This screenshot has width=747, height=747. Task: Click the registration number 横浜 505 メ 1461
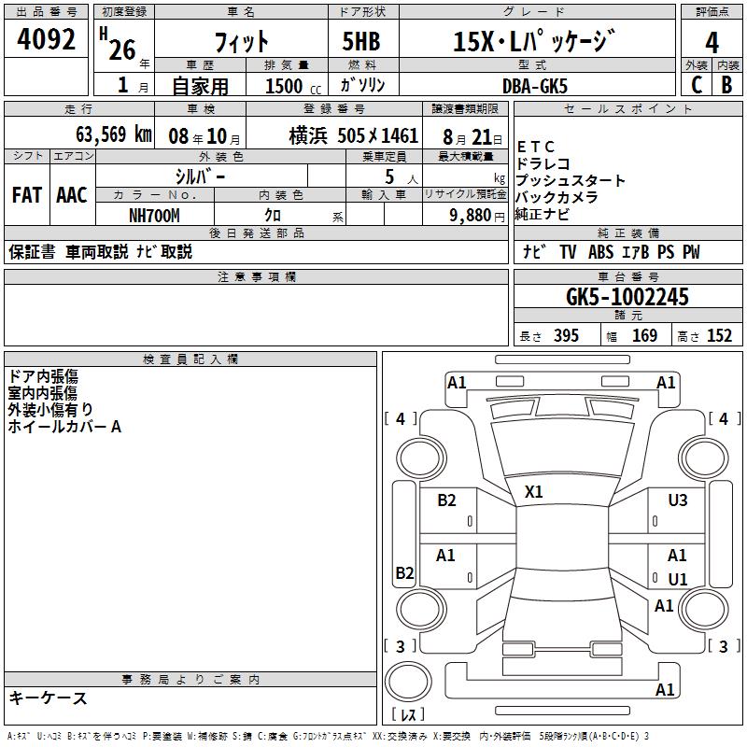[354, 136]
